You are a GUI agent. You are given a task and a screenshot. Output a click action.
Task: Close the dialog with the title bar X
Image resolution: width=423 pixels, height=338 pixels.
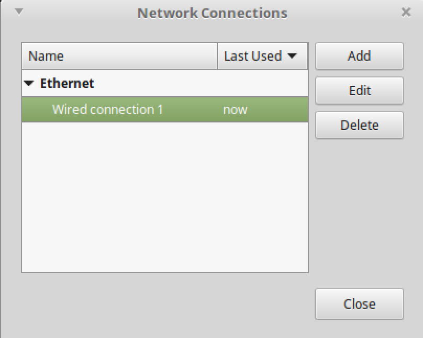point(406,12)
